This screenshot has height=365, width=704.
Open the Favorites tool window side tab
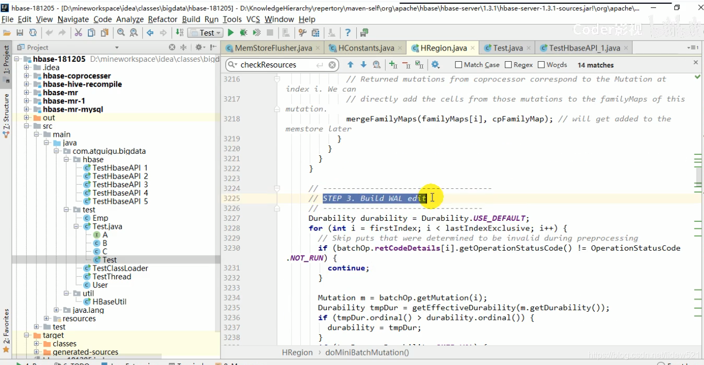[x=6, y=330]
